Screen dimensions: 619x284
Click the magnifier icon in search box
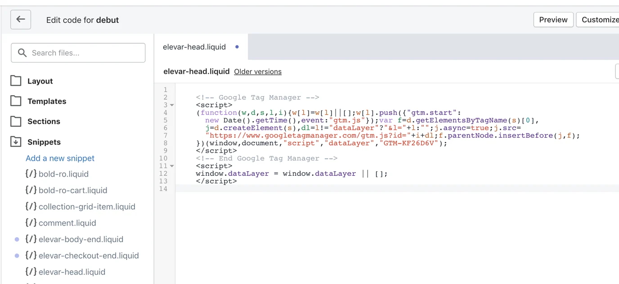22,53
